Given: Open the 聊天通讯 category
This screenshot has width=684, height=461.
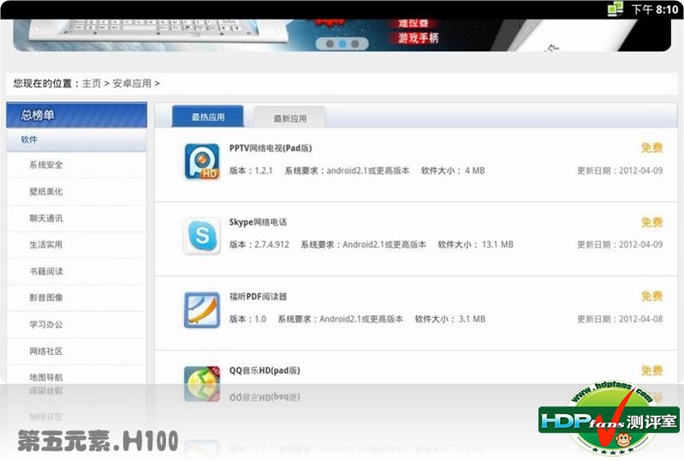Looking at the screenshot, I should [x=77, y=218].
